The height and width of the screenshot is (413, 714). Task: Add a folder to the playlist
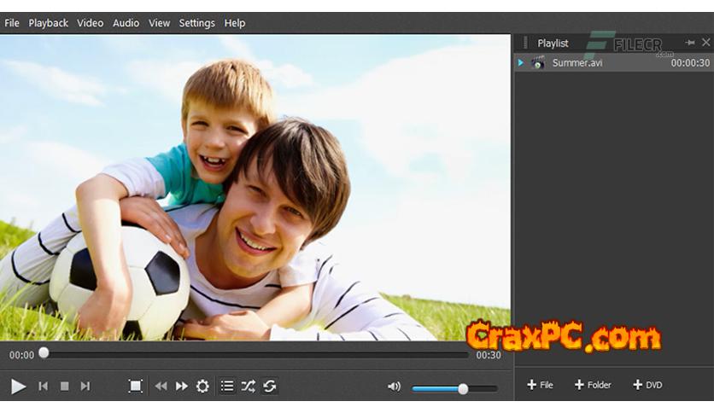(593, 386)
